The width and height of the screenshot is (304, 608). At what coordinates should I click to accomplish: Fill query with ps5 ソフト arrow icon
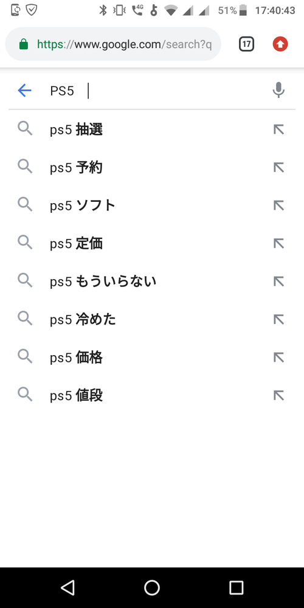pos(278,206)
